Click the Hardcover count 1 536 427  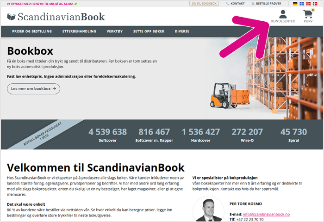coord(200,132)
